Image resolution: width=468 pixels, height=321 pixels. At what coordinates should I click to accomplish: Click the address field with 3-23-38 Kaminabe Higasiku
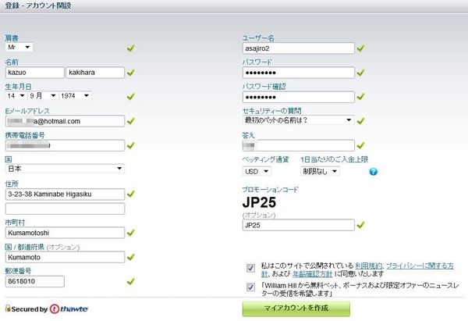[65, 194]
